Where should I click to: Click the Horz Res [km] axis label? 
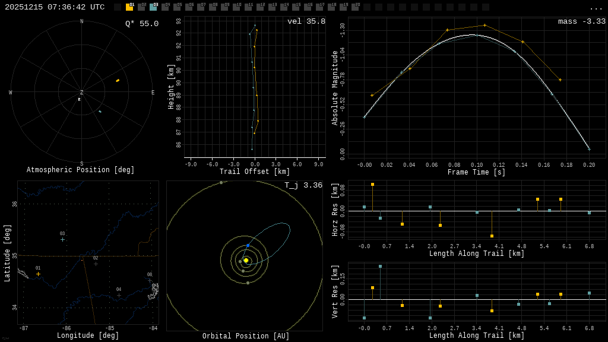pyautogui.click(x=335, y=210)
